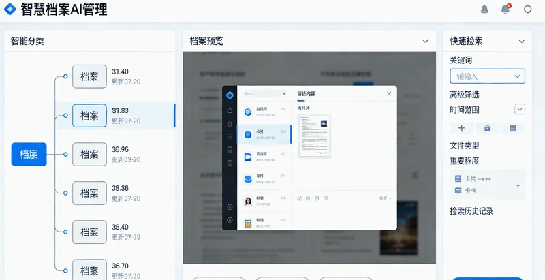The width and height of the screenshot is (545, 280).
Task: Expand the 重要程度 list caret
Action: (x=518, y=185)
